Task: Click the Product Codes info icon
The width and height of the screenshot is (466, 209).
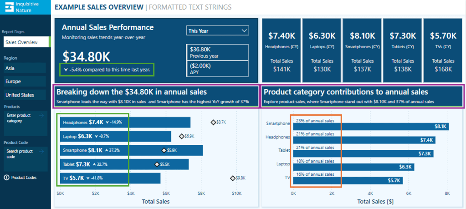Action: pos(6,178)
